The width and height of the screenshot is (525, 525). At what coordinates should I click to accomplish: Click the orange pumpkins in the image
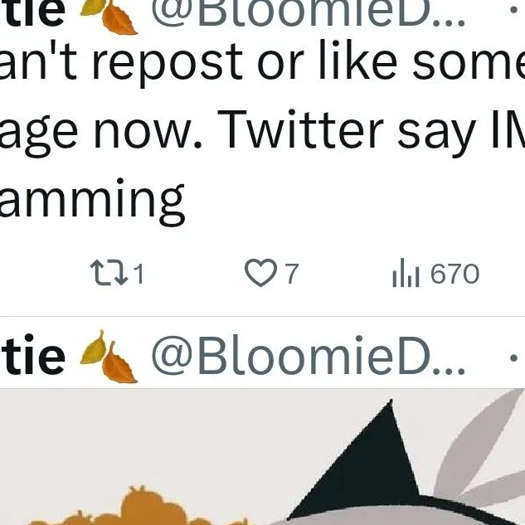tap(134, 508)
